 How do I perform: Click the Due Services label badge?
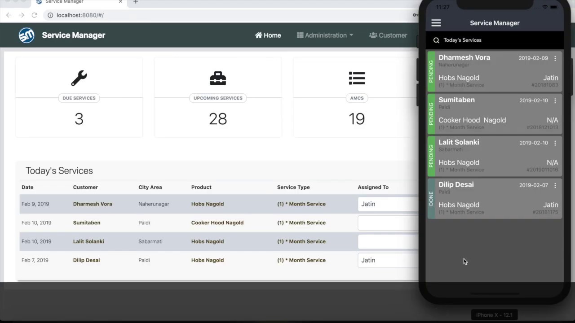[x=79, y=98]
